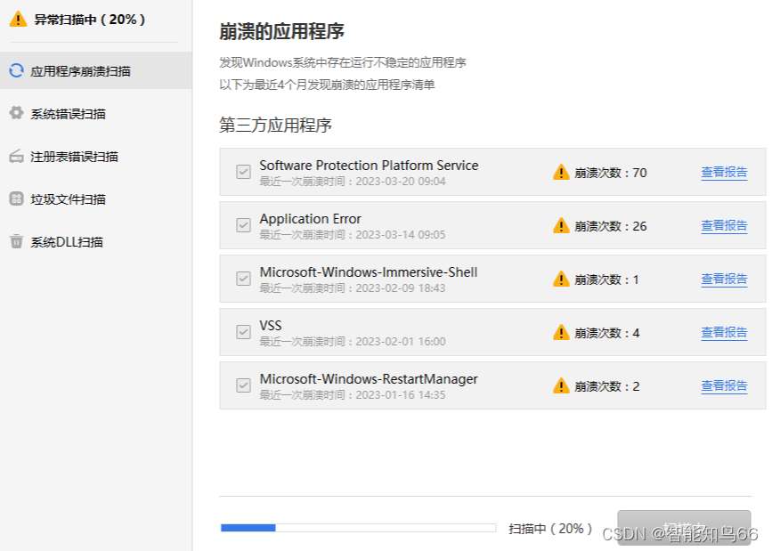Toggle the Application Error checkbox
Viewport: 772px width, 551px height.
coord(243,225)
